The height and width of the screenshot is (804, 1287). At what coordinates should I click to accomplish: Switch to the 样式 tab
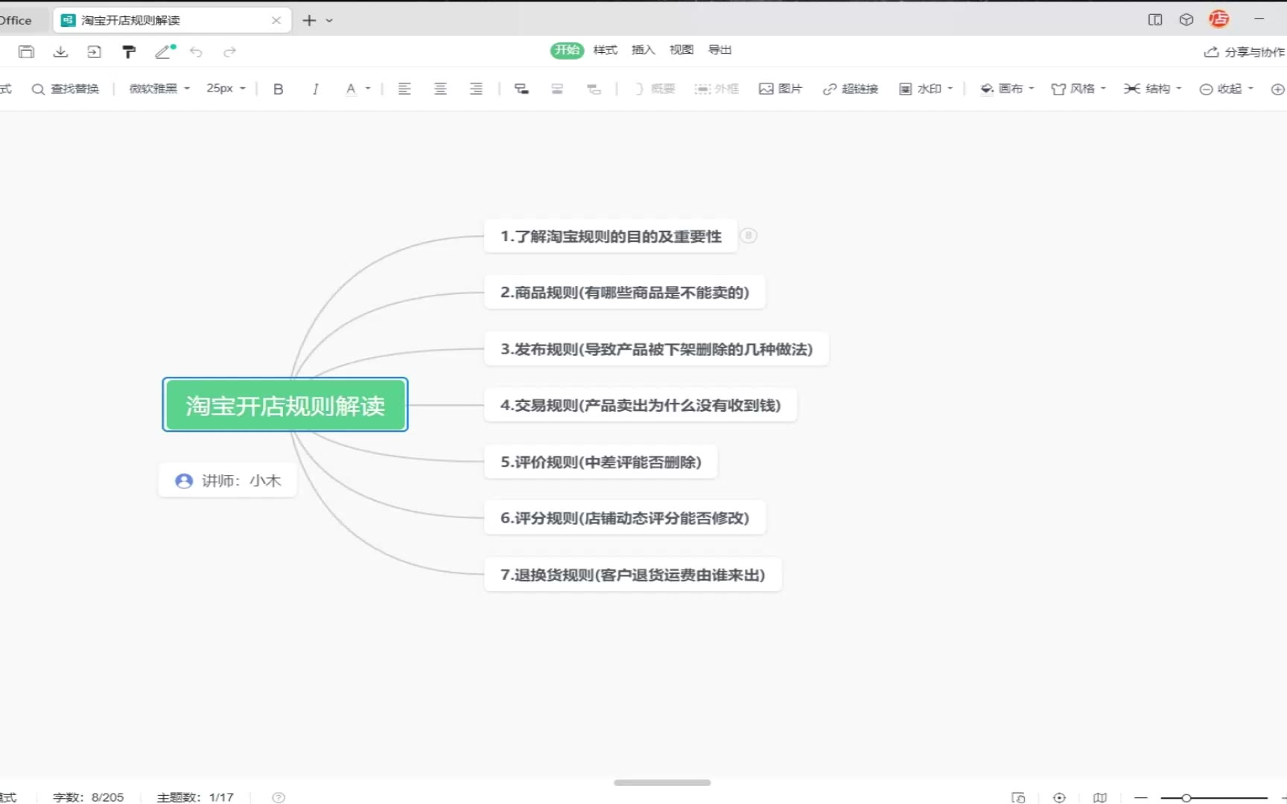[605, 50]
